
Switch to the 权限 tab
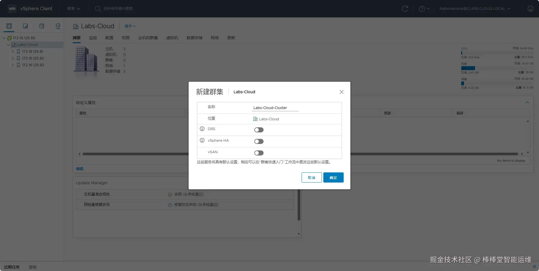coord(126,38)
